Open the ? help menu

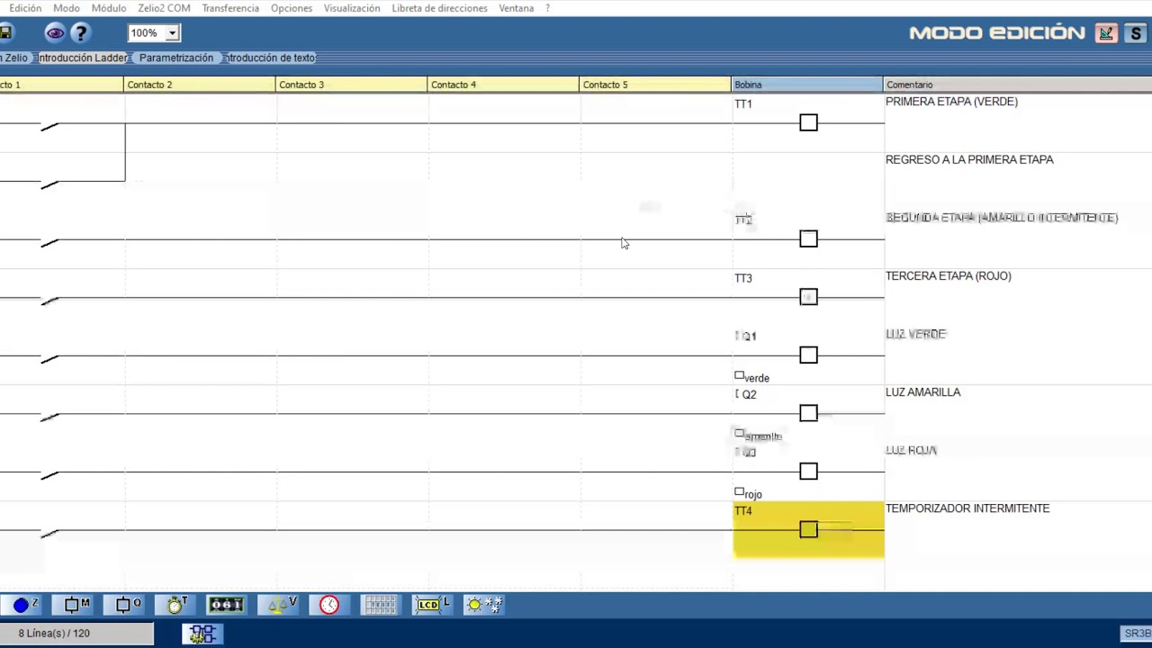(547, 8)
